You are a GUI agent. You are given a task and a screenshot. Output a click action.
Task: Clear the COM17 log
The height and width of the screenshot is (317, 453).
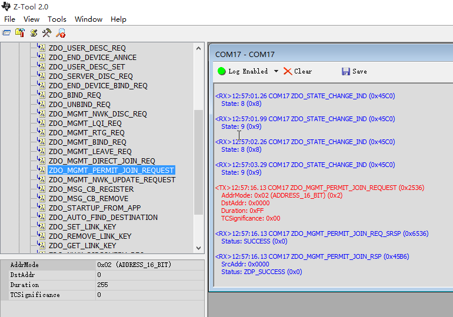click(x=298, y=71)
